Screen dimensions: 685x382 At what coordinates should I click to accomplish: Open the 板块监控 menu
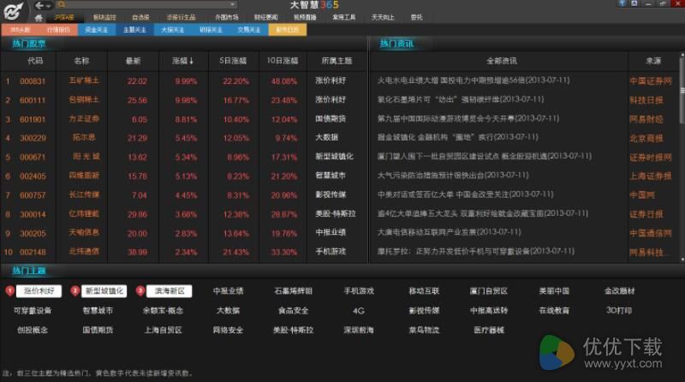point(104,17)
